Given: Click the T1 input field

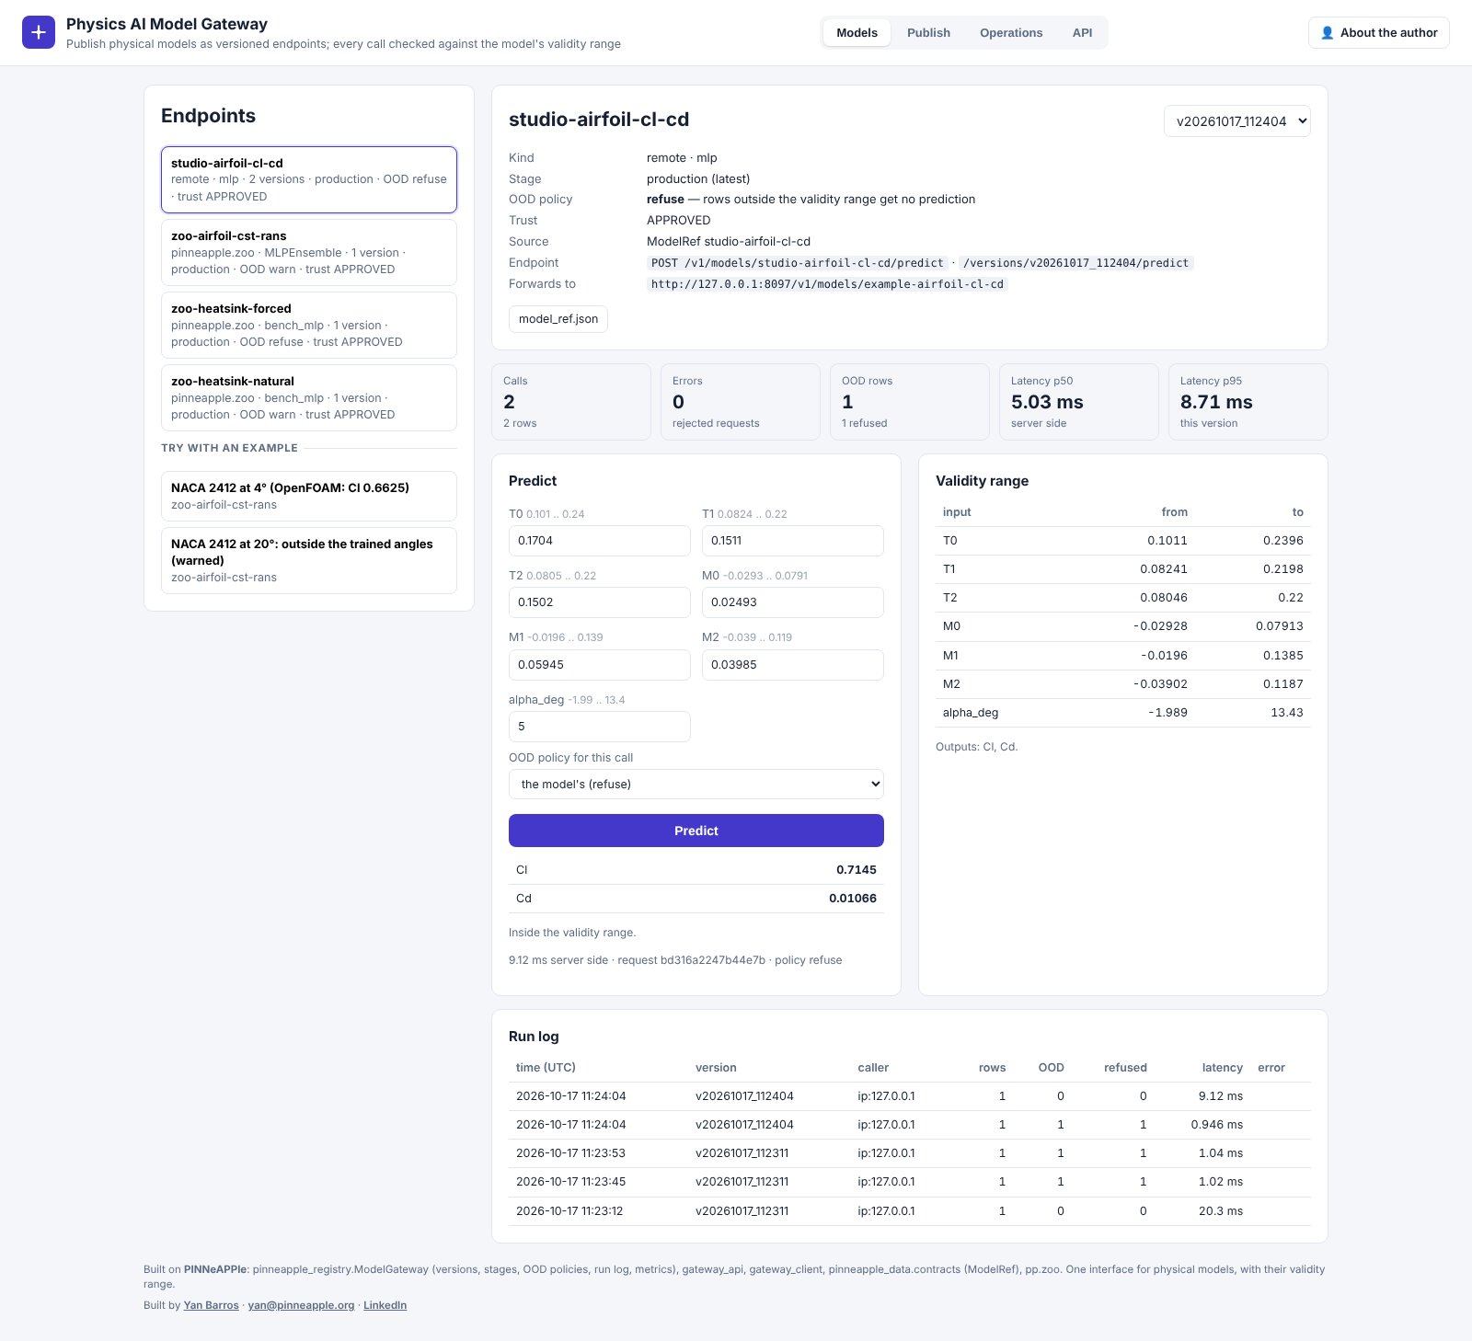Looking at the screenshot, I should pos(793,541).
